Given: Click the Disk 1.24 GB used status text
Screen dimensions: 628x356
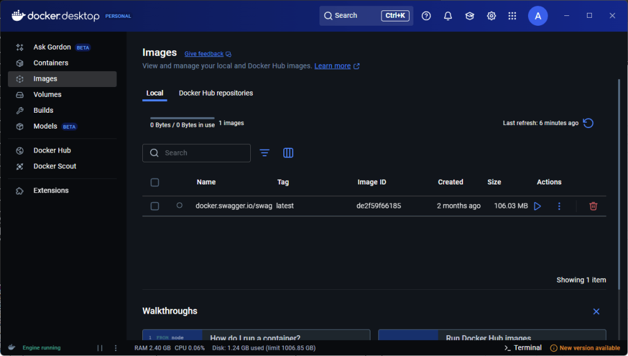Looking at the screenshot, I should [x=264, y=348].
